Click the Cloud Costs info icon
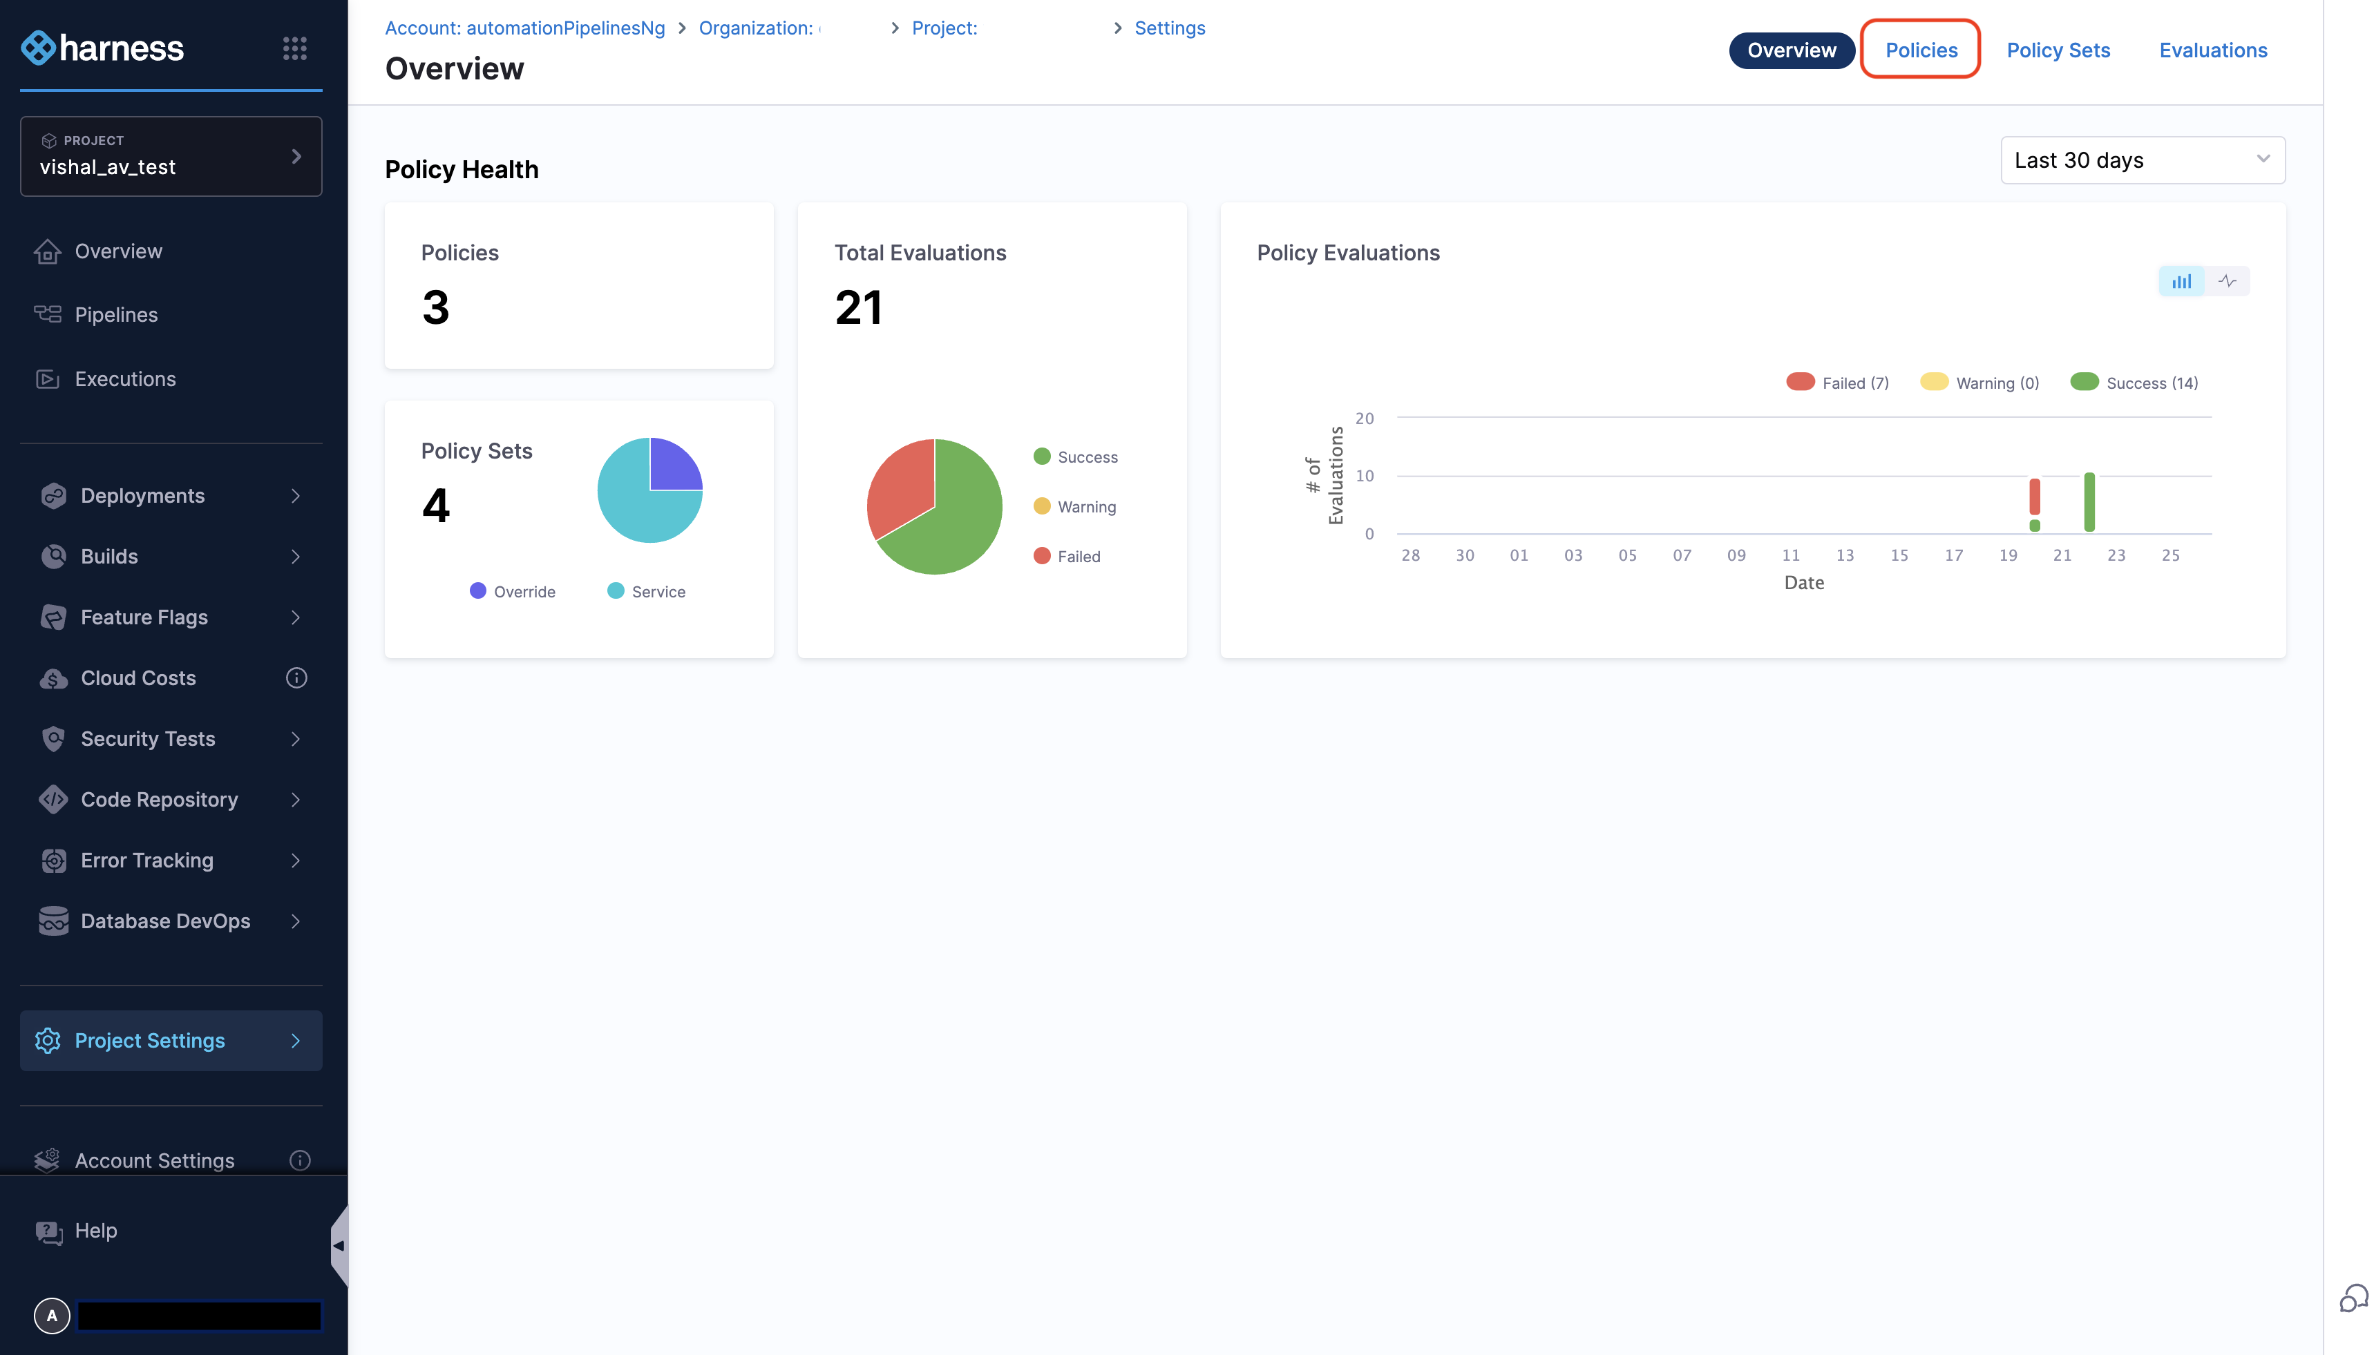 pyautogui.click(x=296, y=677)
